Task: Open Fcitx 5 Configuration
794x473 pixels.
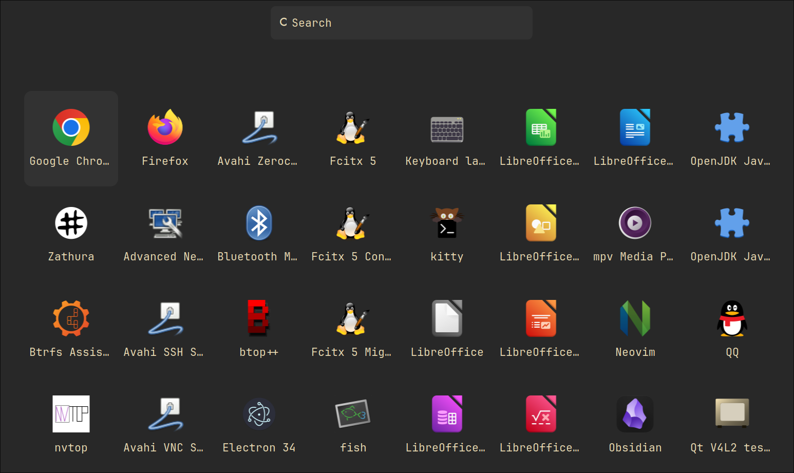Action: 353,234
